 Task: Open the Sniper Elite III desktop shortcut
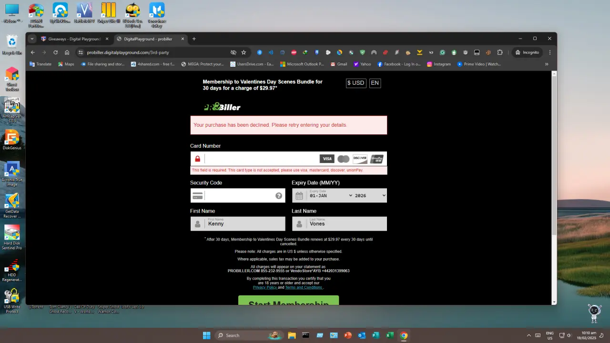(x=109, y=13)
